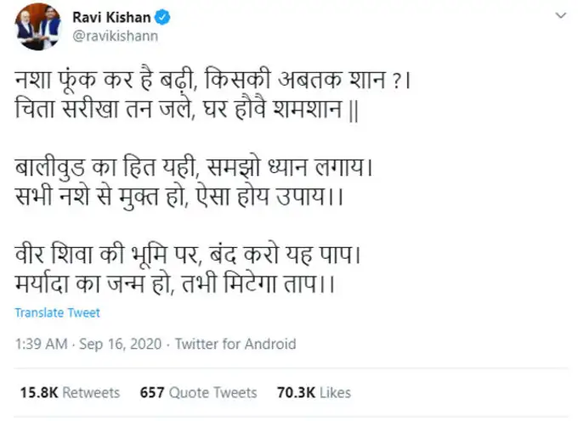The width and height of the screenshot is (578, 421).
Task: Click the Translate Tweet link
Action: pos(57,312)
